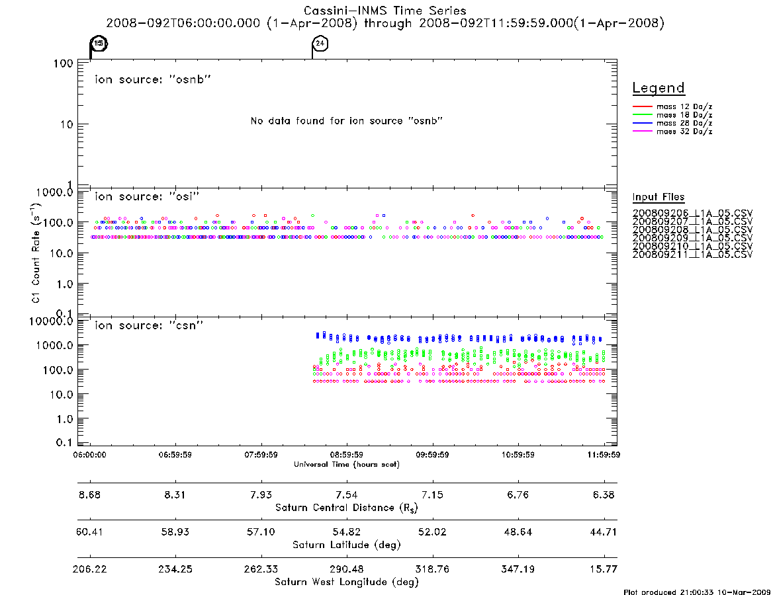Image resolution: width=771 pixels, height=595 pixels.
Task: Click the green mass 18 Da/z legend line
Action: (642, 114)
